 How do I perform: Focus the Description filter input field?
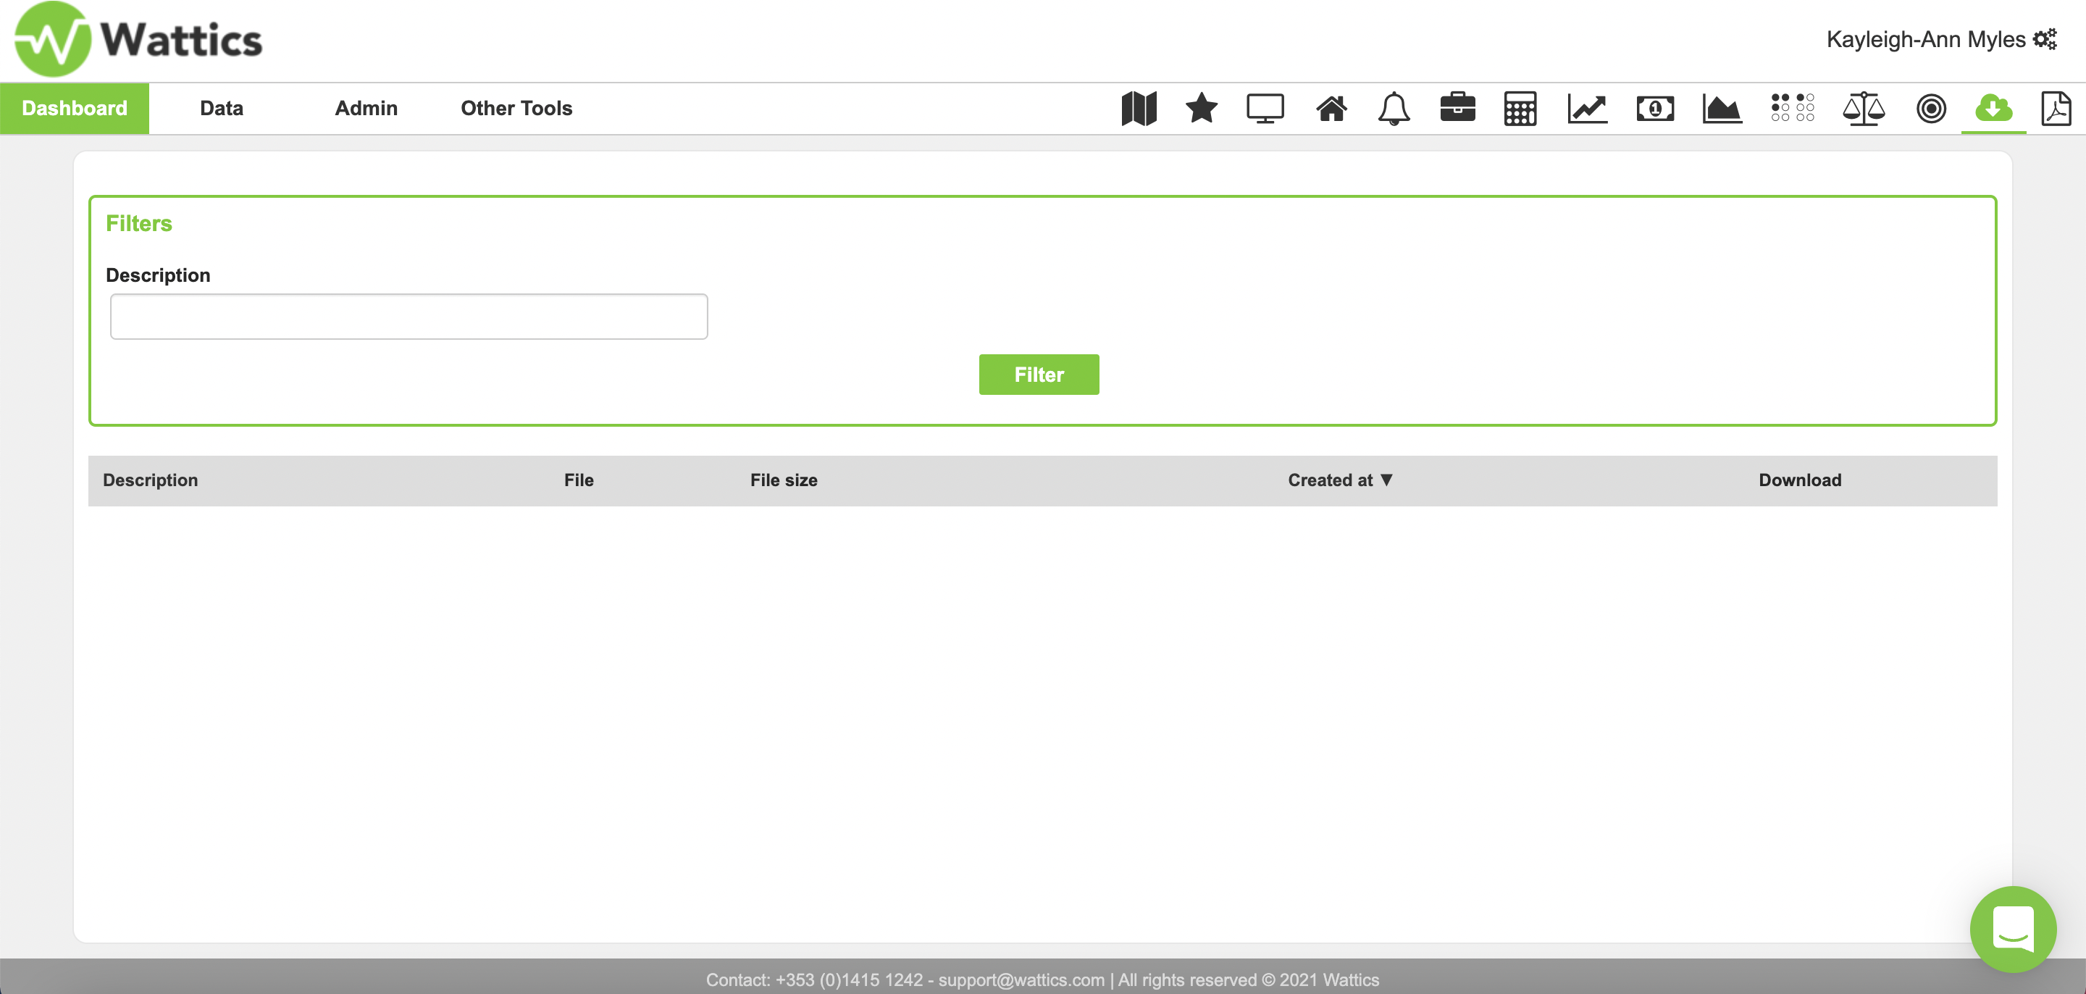click(409, 317)
